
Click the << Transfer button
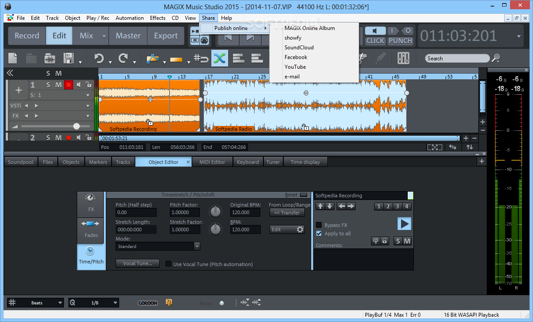click(287, 213)
